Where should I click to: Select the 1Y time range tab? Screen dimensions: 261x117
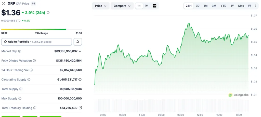232,6
